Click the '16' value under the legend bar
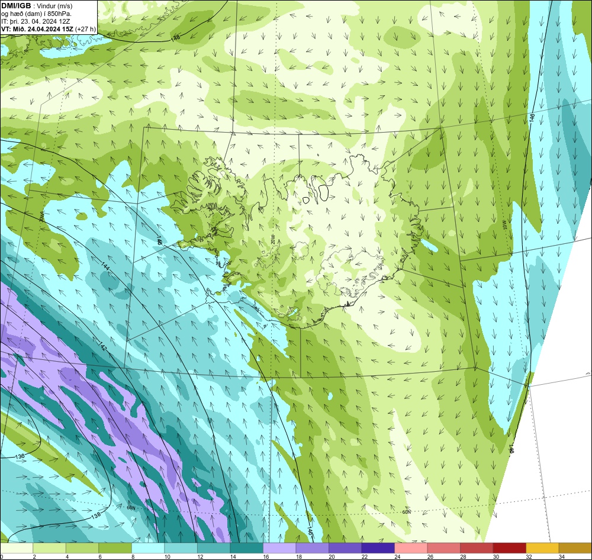The height and width of the screenshot is (560, 592). [266, 556]
